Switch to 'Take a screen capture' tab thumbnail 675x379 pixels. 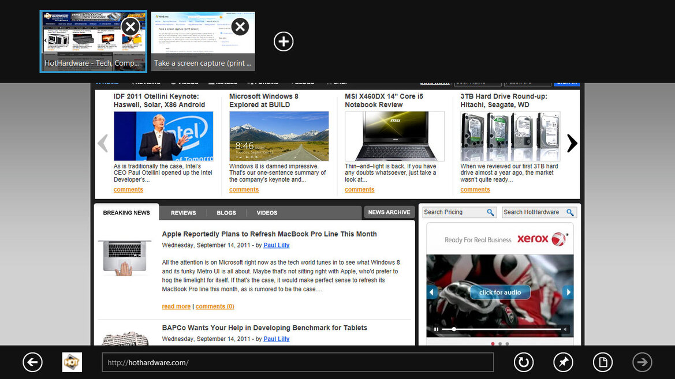(203, 42)
